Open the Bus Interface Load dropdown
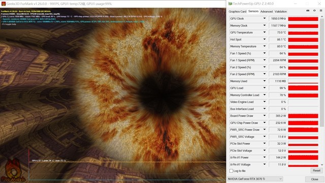Screen dimensions: 325x183 click(x=265, y=109)
